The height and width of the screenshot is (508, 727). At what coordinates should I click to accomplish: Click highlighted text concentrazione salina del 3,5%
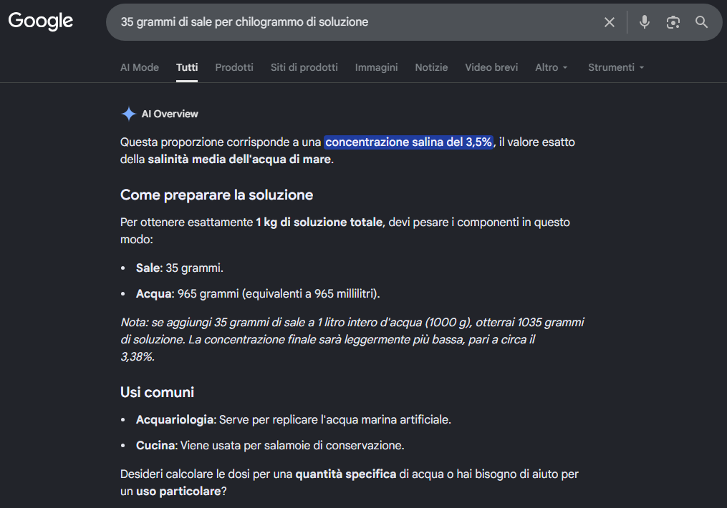coord(408,142)
